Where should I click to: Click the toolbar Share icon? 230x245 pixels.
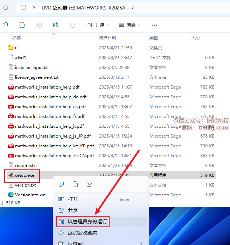(56, 25)
